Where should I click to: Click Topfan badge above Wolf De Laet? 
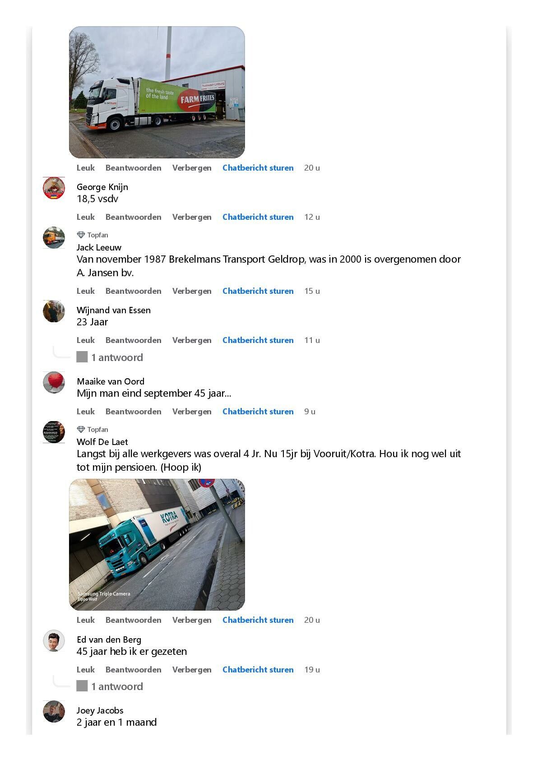(x=93, y=429)
